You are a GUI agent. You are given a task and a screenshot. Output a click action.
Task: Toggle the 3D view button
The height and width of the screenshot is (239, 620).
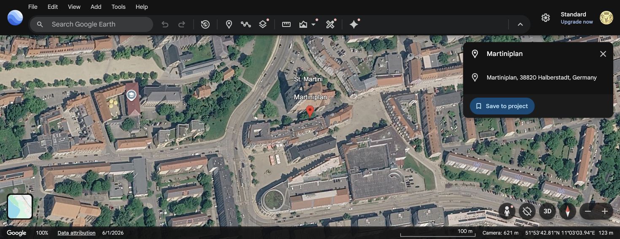[547, 211]
